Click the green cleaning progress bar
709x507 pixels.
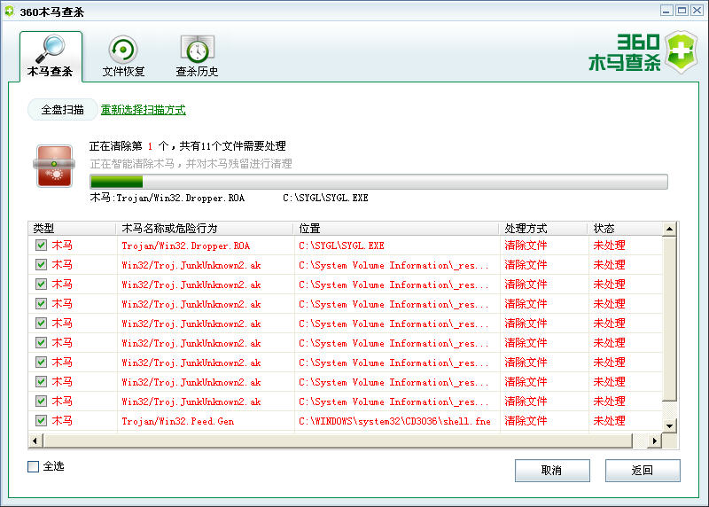379,182
